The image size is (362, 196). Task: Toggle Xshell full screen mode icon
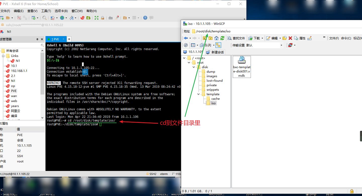pos(97,18)
